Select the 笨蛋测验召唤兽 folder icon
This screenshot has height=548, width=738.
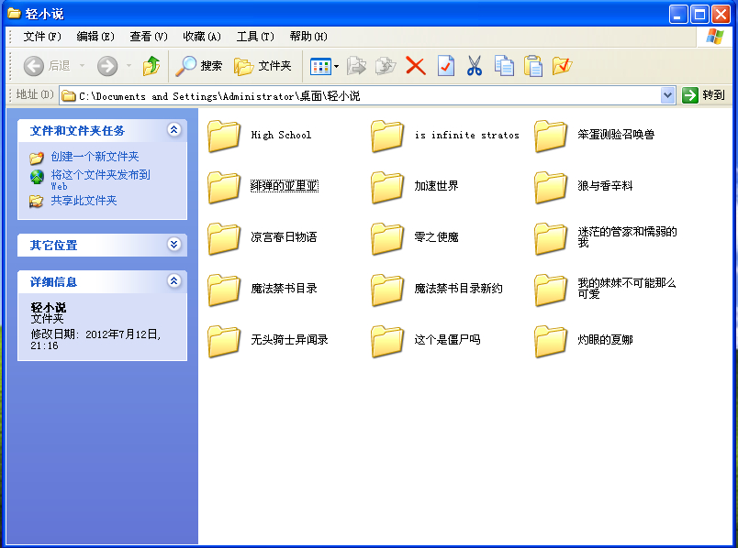(551, 136)
